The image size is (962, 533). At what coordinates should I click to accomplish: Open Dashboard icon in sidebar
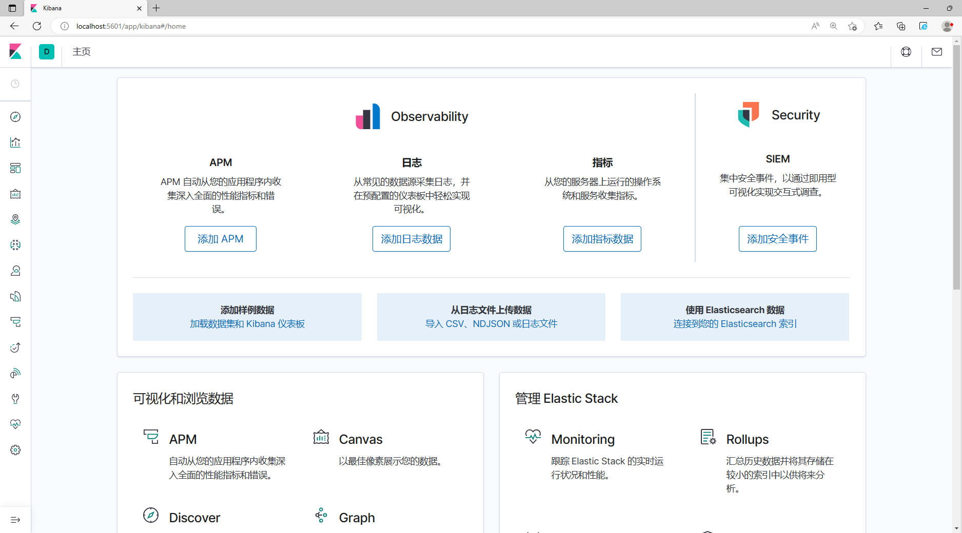point(15,168)
